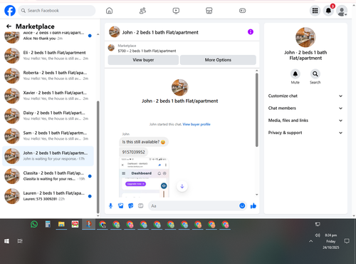Click the conversation list scrollbar

[98, 157]
